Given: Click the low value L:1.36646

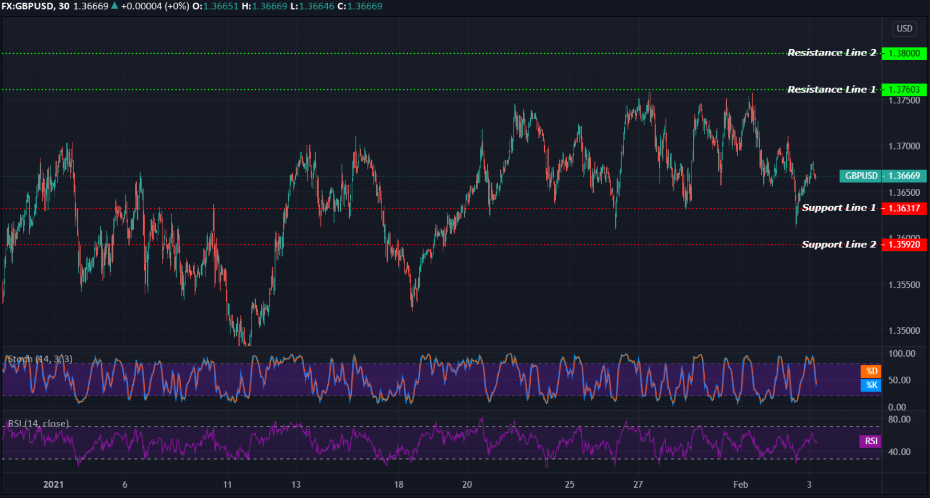Looking at the screenshot, I should point(312,6).
